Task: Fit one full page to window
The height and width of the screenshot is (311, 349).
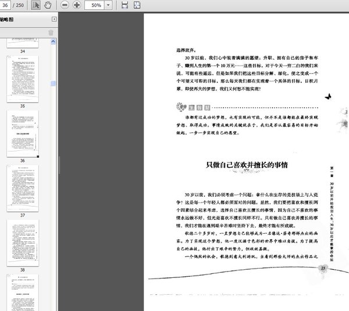Action: point(137,5)
